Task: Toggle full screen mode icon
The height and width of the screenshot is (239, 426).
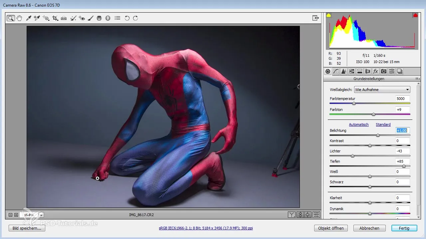Action: tap(316, 18)
